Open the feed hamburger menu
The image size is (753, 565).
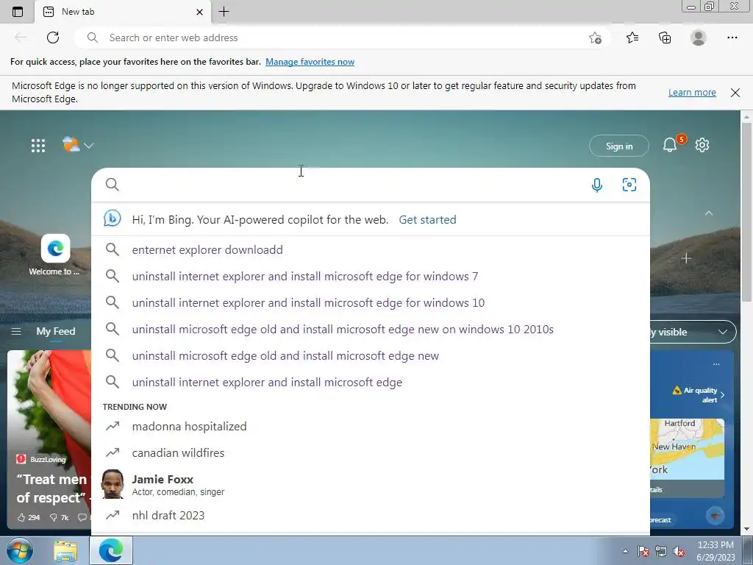16,332
